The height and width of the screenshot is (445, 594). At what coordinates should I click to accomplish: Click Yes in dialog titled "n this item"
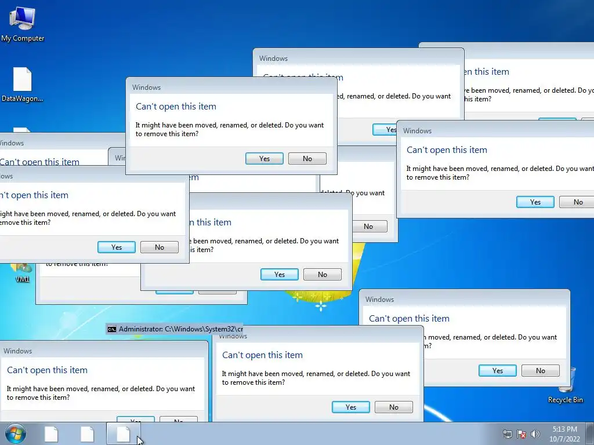point(280,274)
